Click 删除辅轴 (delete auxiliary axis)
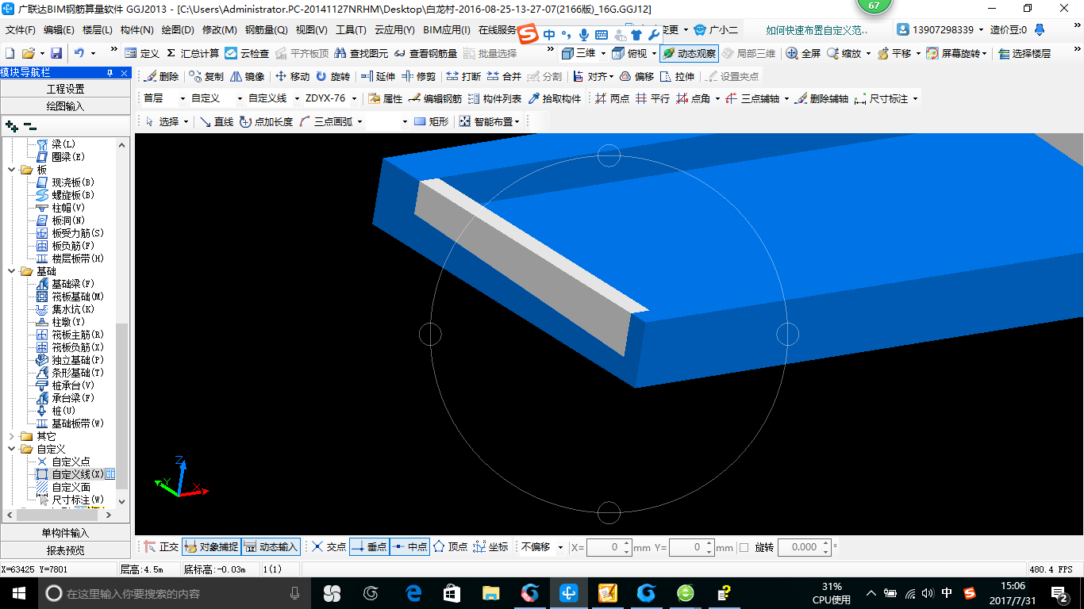Image resolution: width=1084 pixels, height=609 pixels. [x=821, y=99]
